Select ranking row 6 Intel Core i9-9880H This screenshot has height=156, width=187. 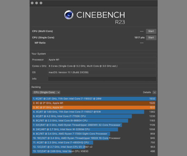(94, 121)
